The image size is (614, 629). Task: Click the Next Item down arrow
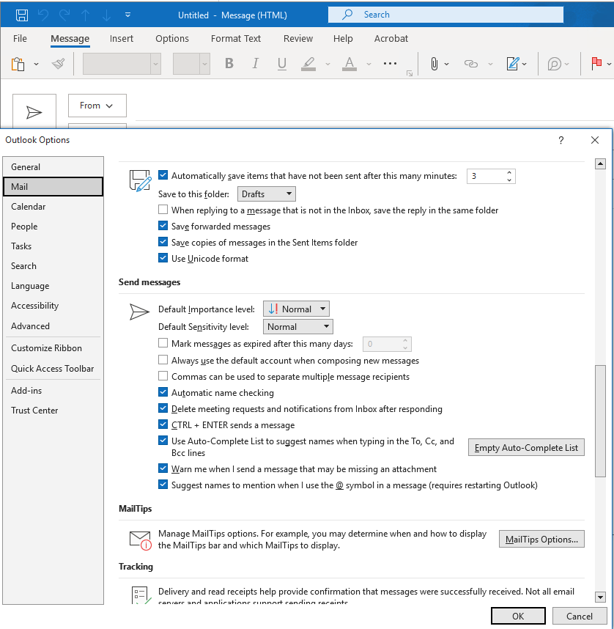point(107,15)
